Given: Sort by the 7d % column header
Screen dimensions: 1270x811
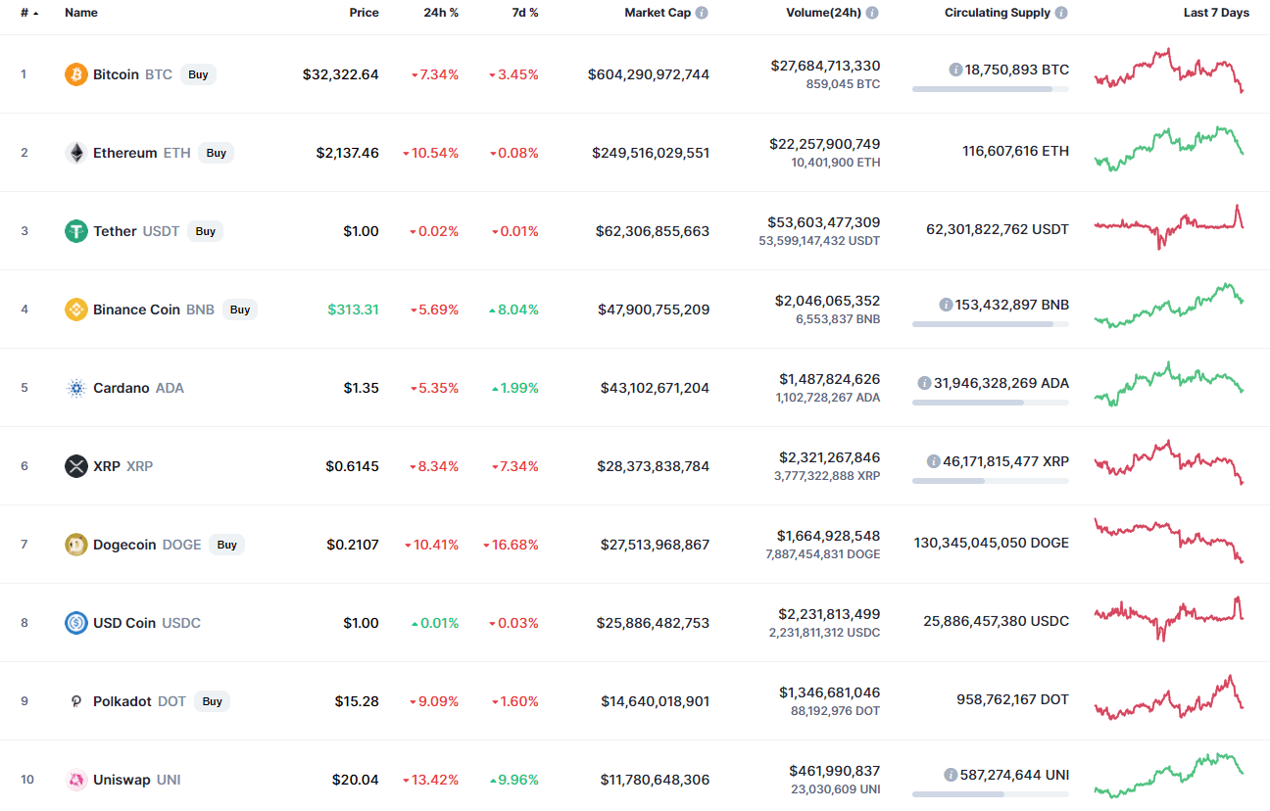Looking at the screenshot, I should point(524,14).
